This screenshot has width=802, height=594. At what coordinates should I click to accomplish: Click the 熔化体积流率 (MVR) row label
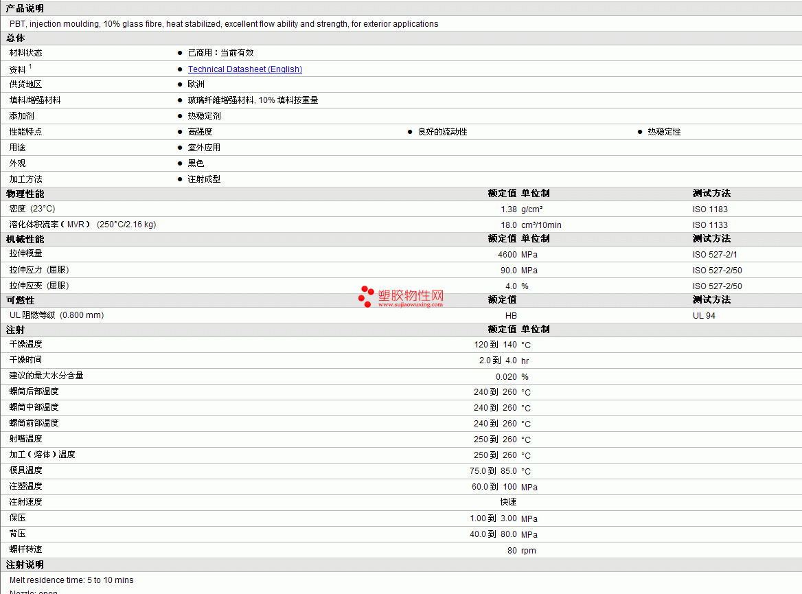(82, 225)
